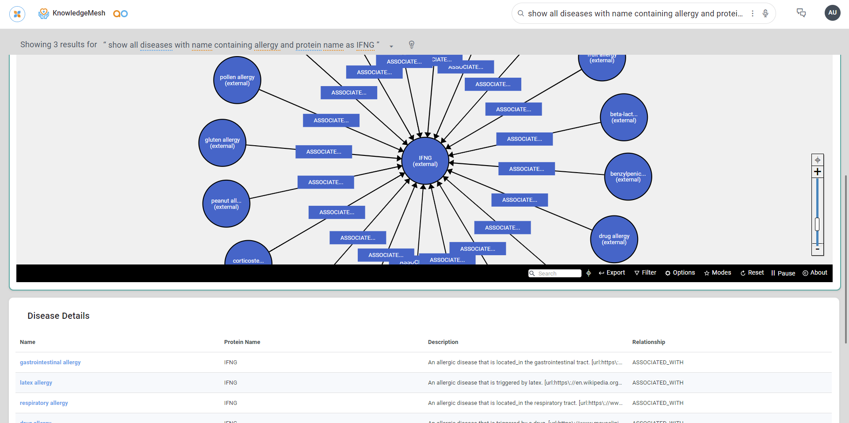Click the zoom out minus button

[x=818, y=249]
